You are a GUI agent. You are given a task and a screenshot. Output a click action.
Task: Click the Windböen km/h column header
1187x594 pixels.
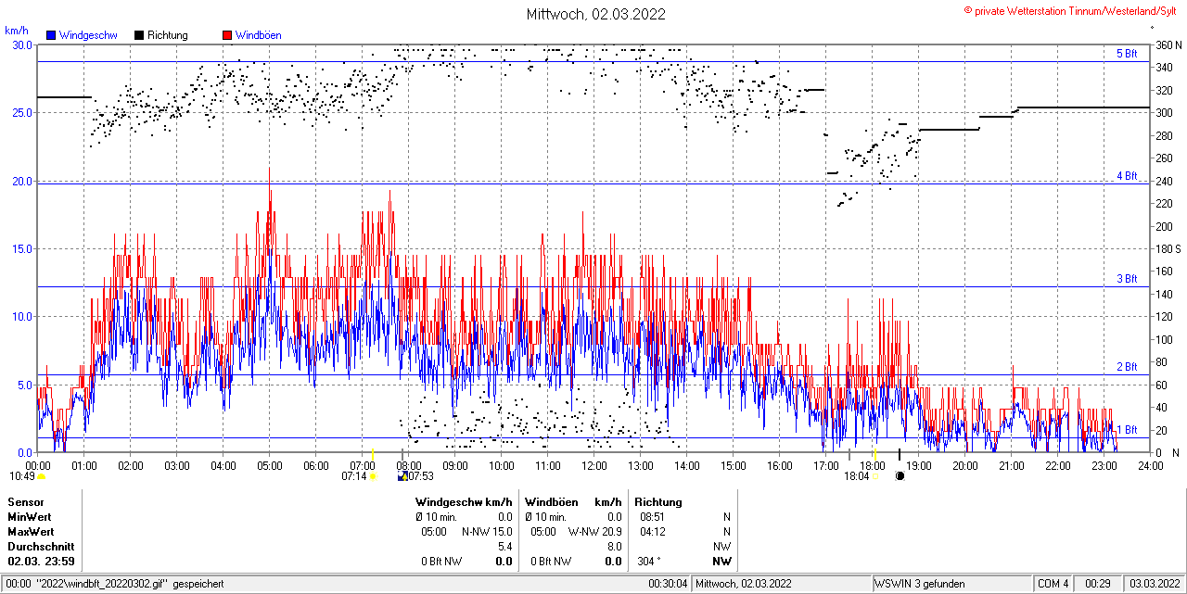click(x=573, y=502)
